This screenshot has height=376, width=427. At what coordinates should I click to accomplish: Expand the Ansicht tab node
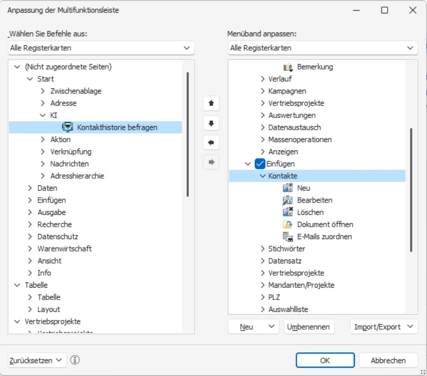[x=30, y=261]
